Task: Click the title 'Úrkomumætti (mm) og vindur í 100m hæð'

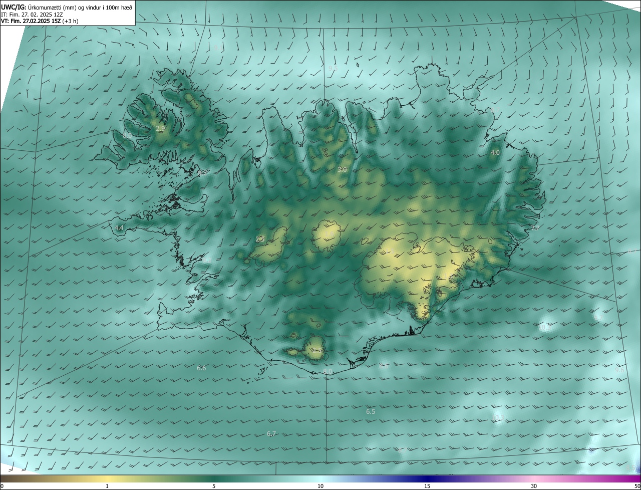Action: [x=81, y=7]
